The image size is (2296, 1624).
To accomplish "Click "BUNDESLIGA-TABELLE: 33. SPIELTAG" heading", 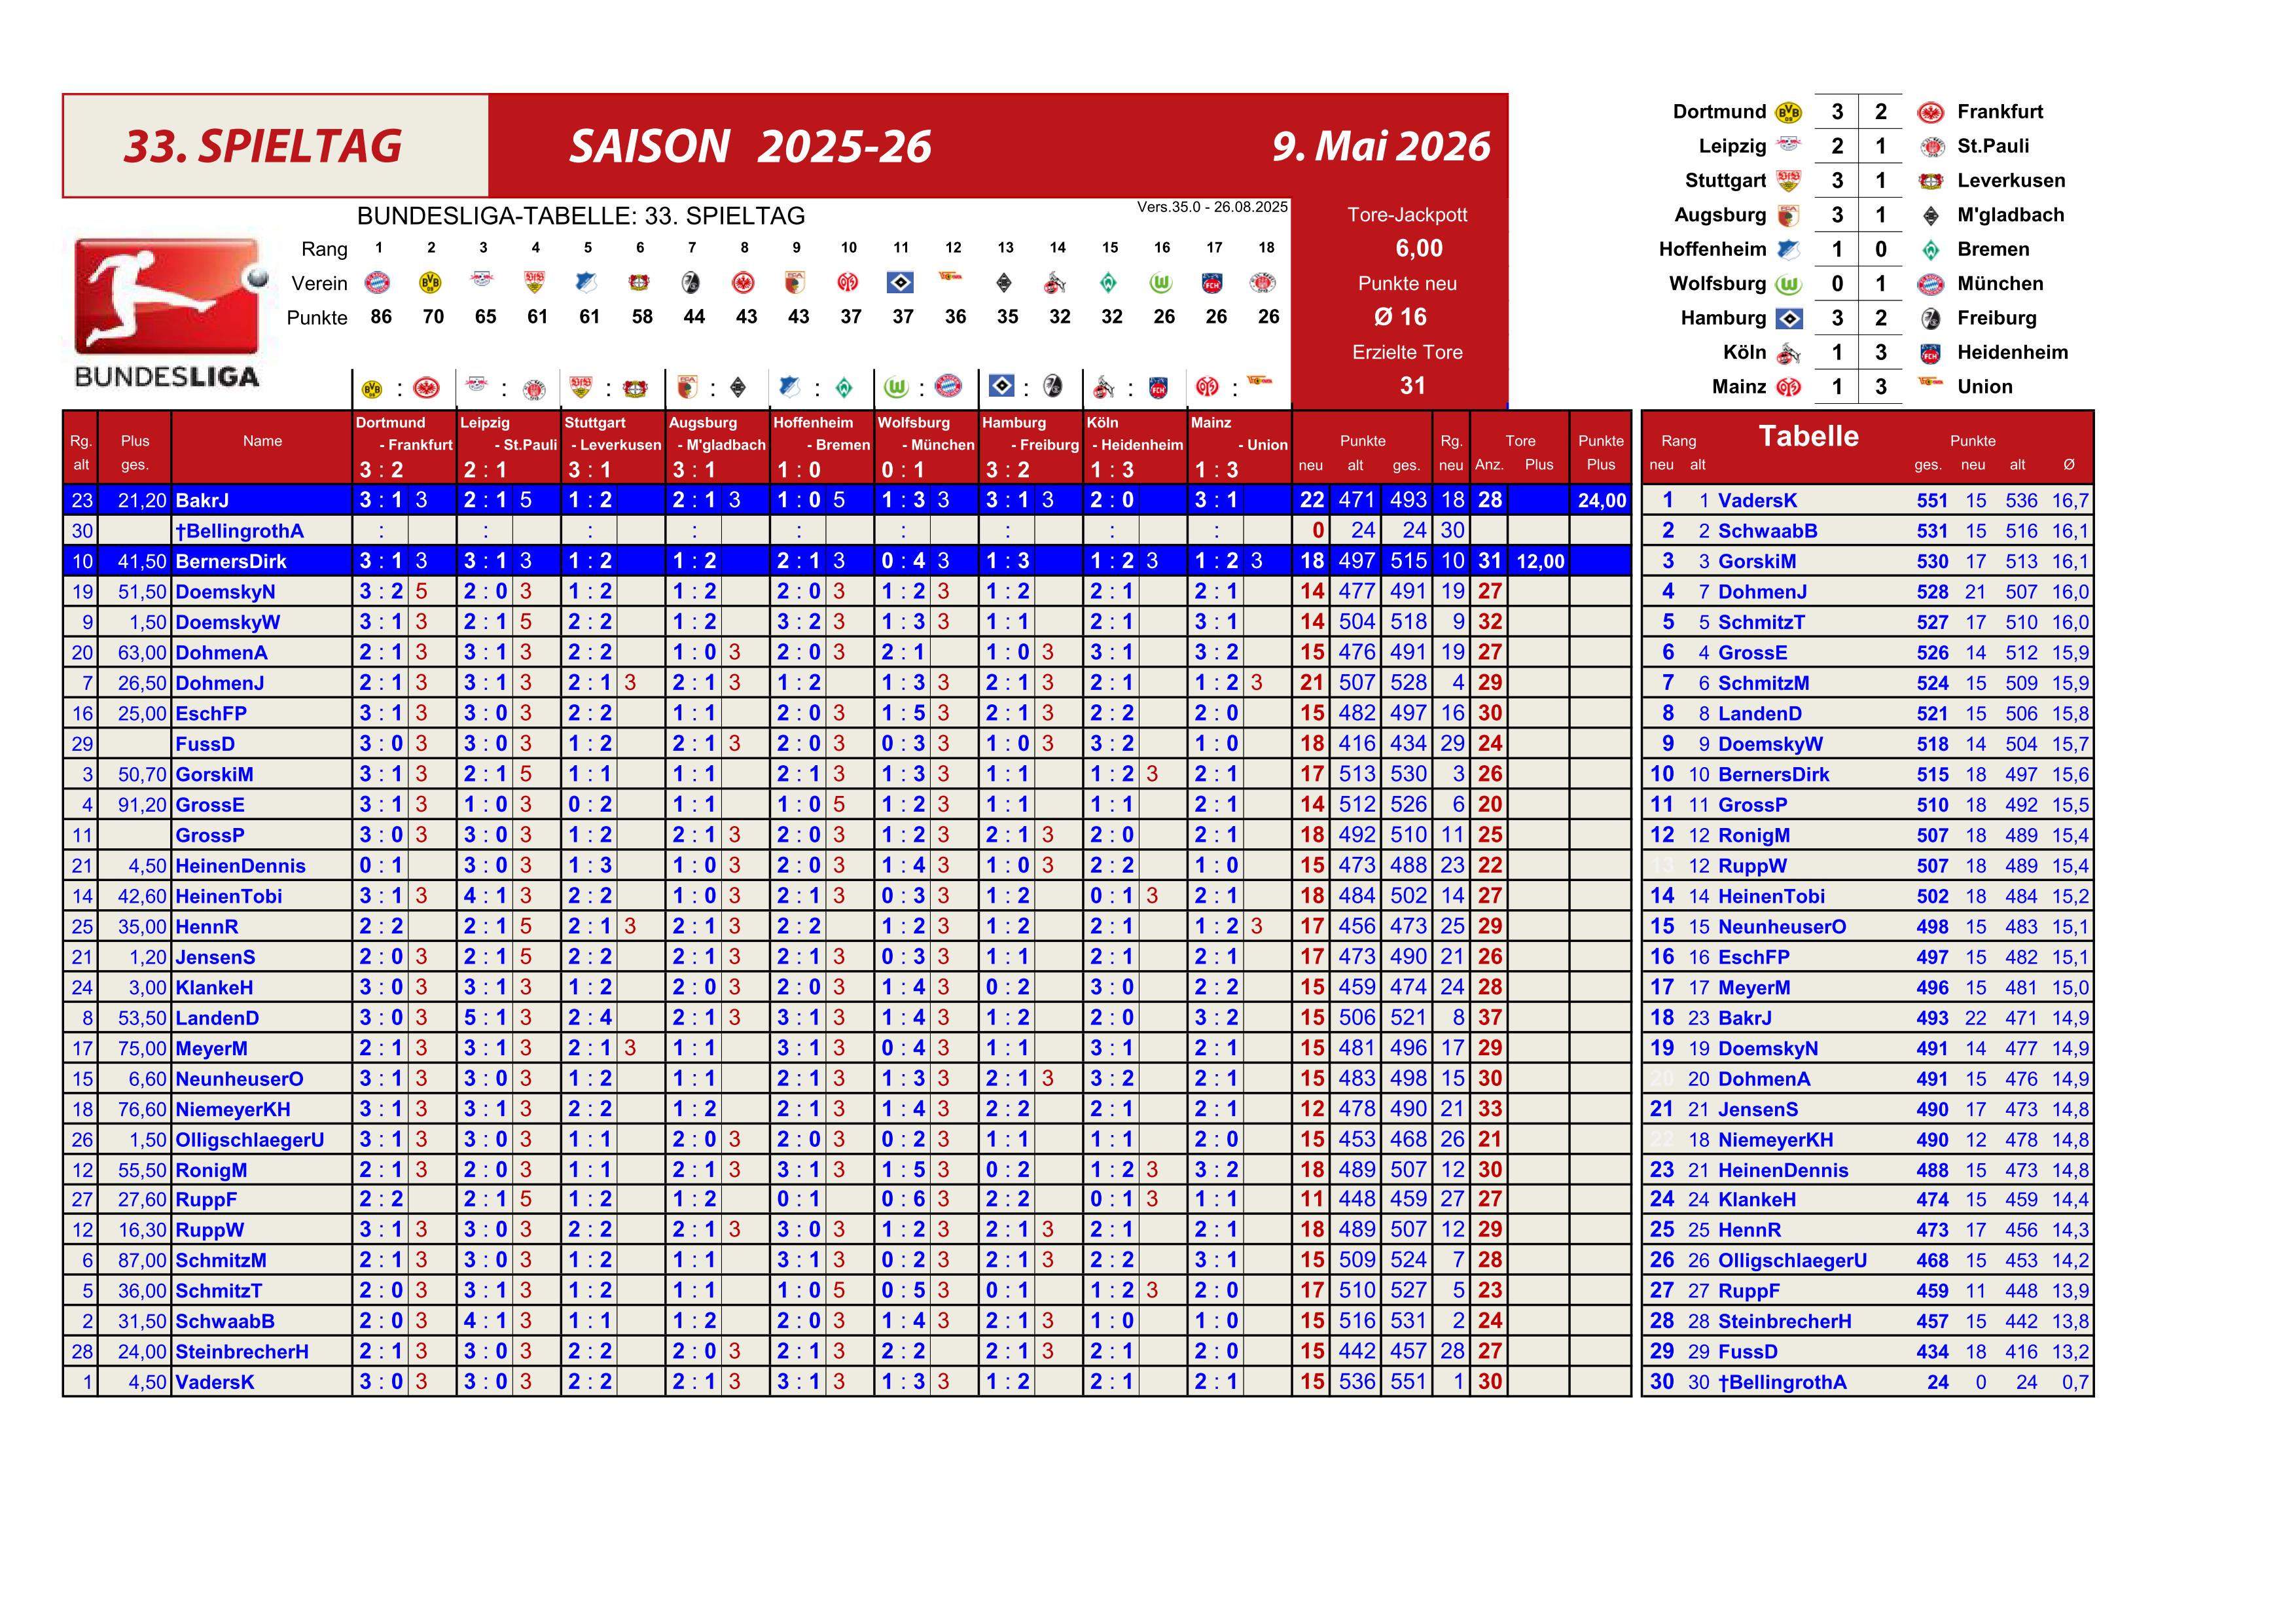I will (581, 216).
